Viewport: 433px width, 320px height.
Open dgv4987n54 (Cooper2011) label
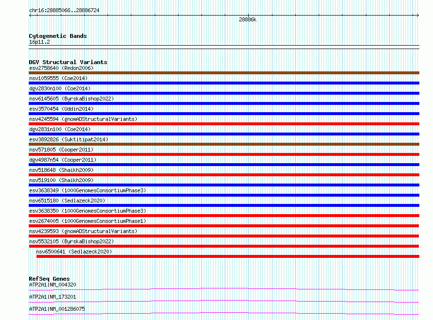(63, 160)
